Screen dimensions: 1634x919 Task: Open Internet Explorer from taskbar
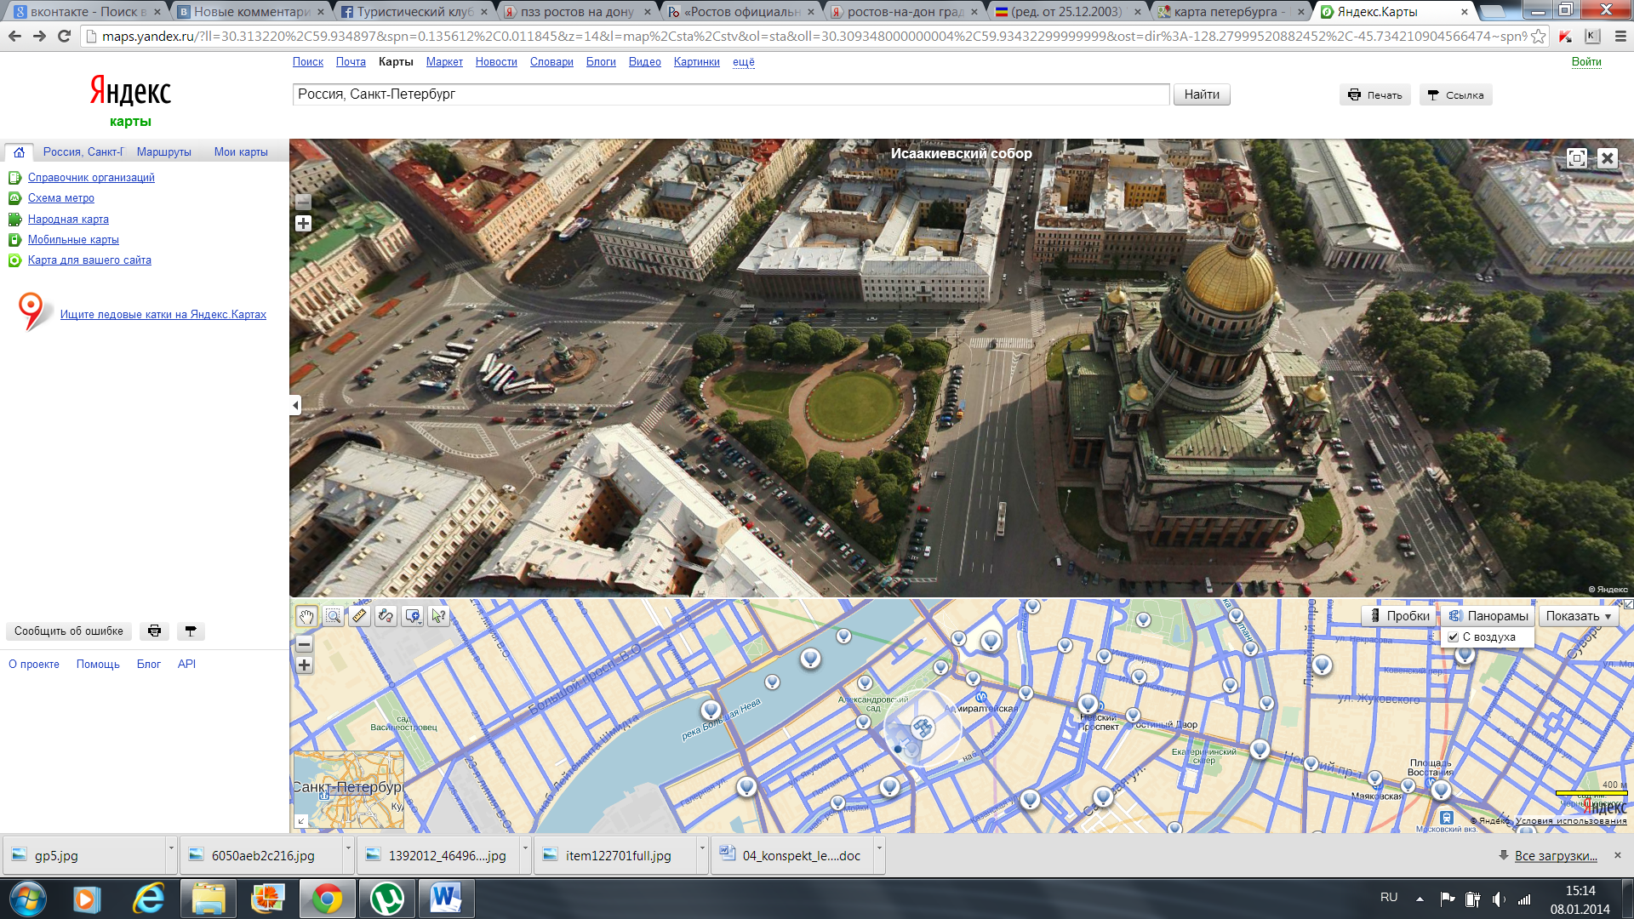point(149,899)
